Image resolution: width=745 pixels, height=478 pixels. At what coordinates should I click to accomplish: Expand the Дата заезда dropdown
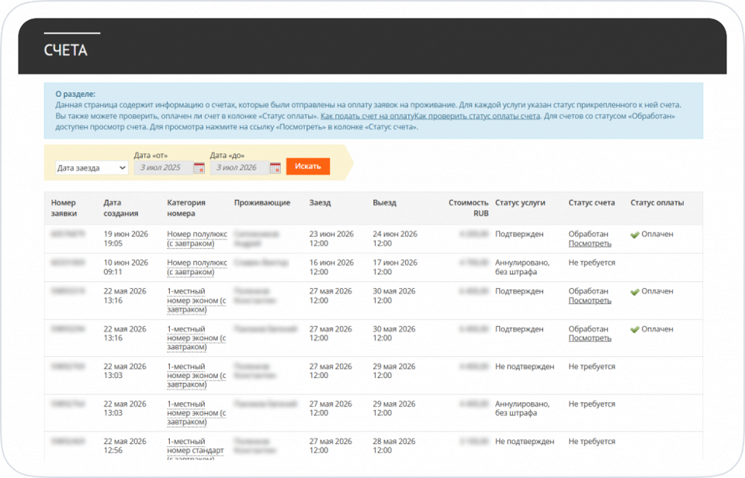pyautogui.click(x=92, y=168)
